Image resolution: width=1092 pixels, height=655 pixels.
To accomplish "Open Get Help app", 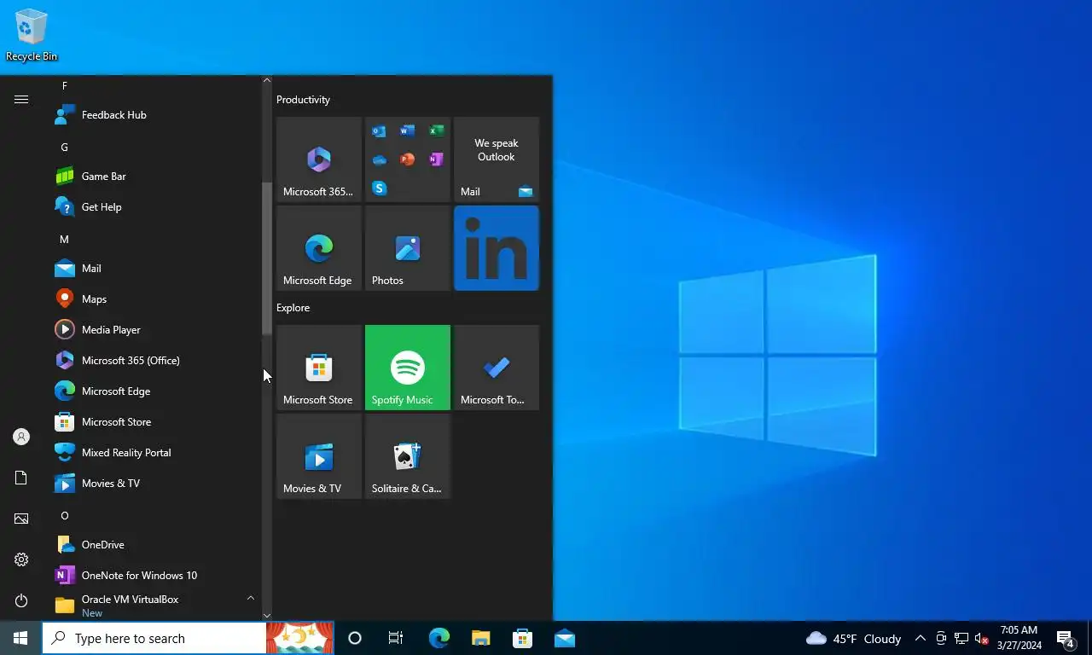I will click(154, 206).
